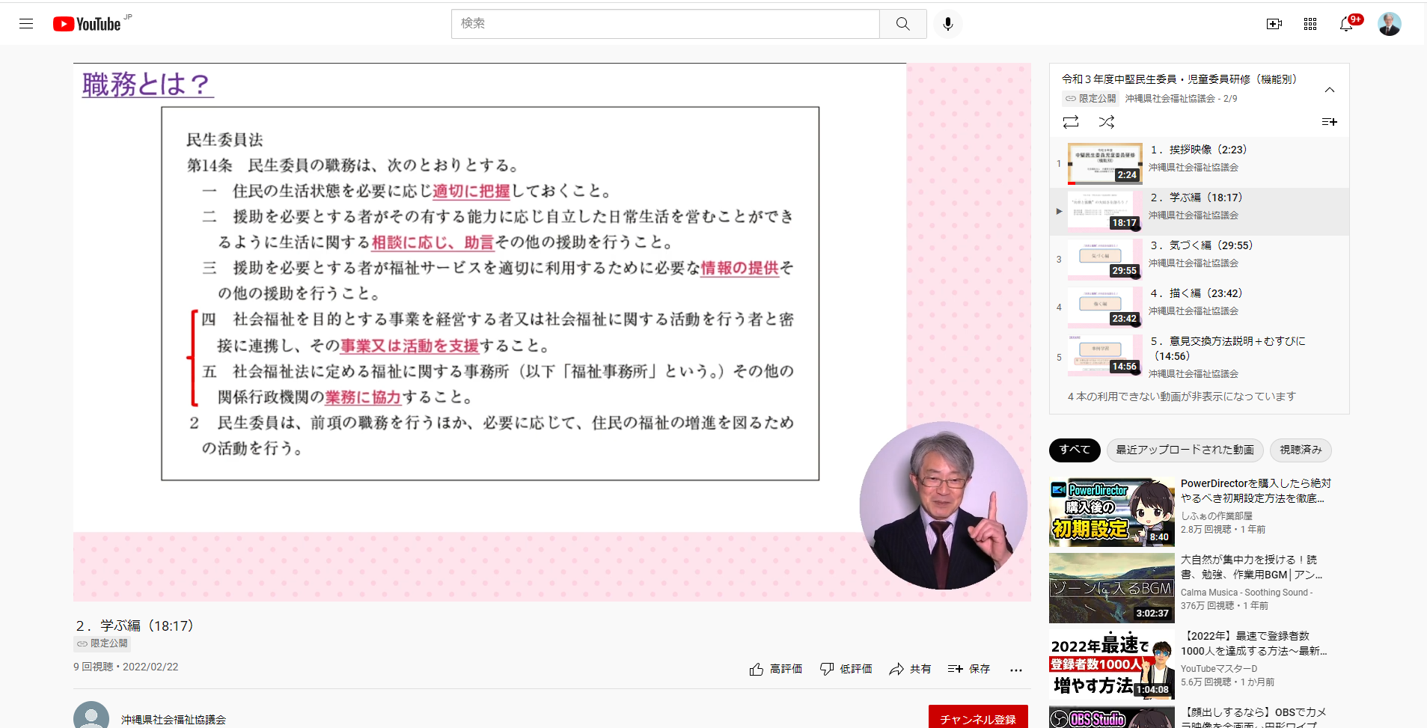
Task: Open the hamburger guide menu
Action: click(x=26, y=24)
